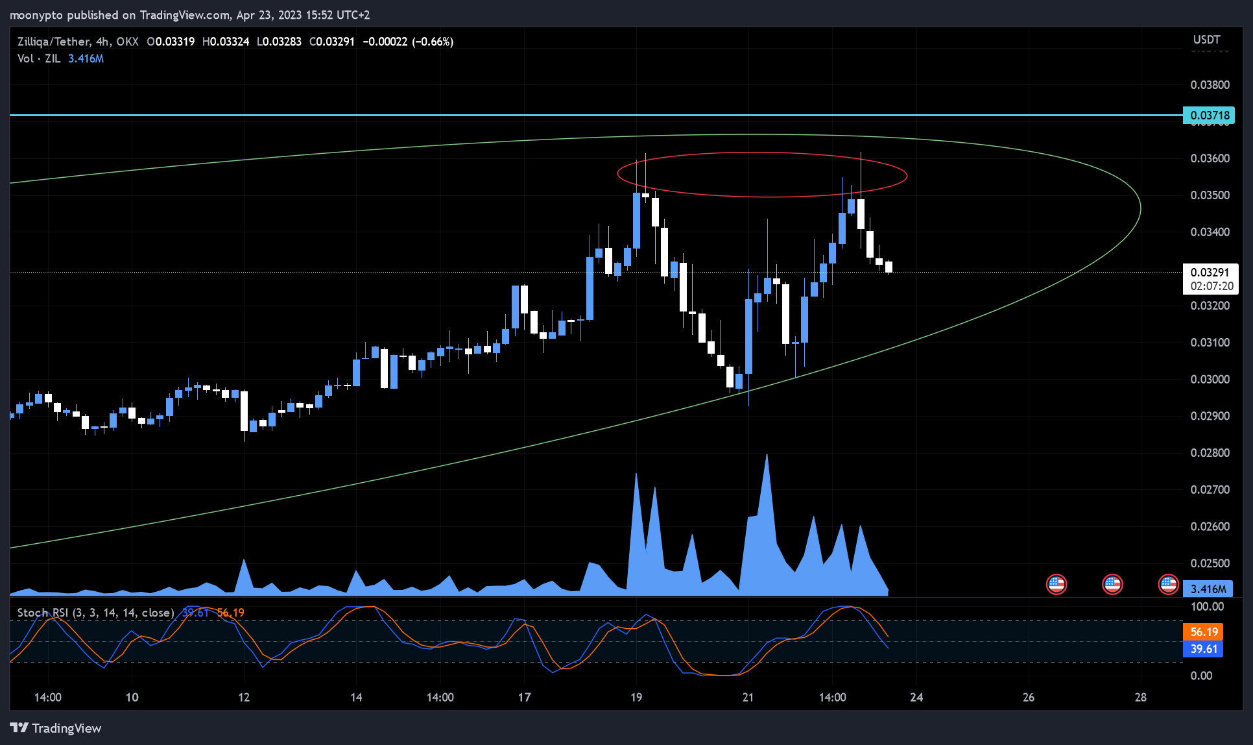Click the leftmost US flag economic event icon
1253x745 pixels.
click(1056, 584)
